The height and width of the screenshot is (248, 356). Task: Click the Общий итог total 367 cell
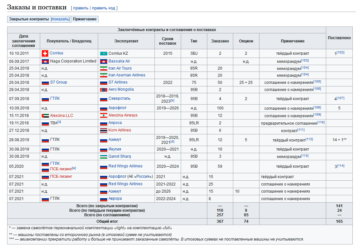coord(220,221)
